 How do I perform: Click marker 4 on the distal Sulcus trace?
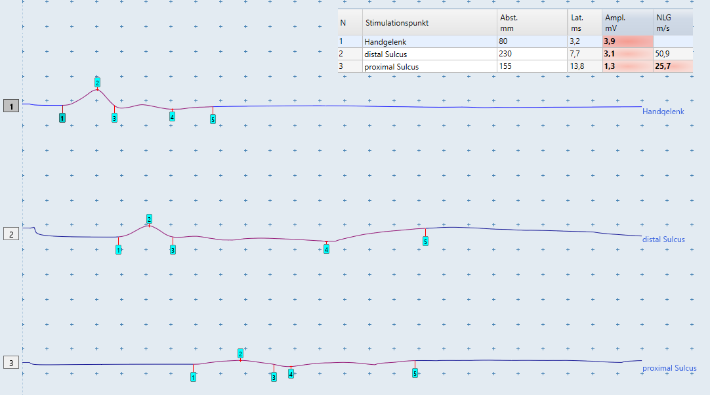pos(327,249)
